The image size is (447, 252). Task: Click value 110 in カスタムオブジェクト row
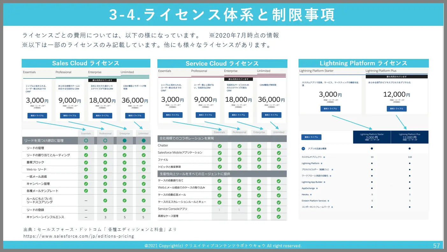click(x=410, y=157)
